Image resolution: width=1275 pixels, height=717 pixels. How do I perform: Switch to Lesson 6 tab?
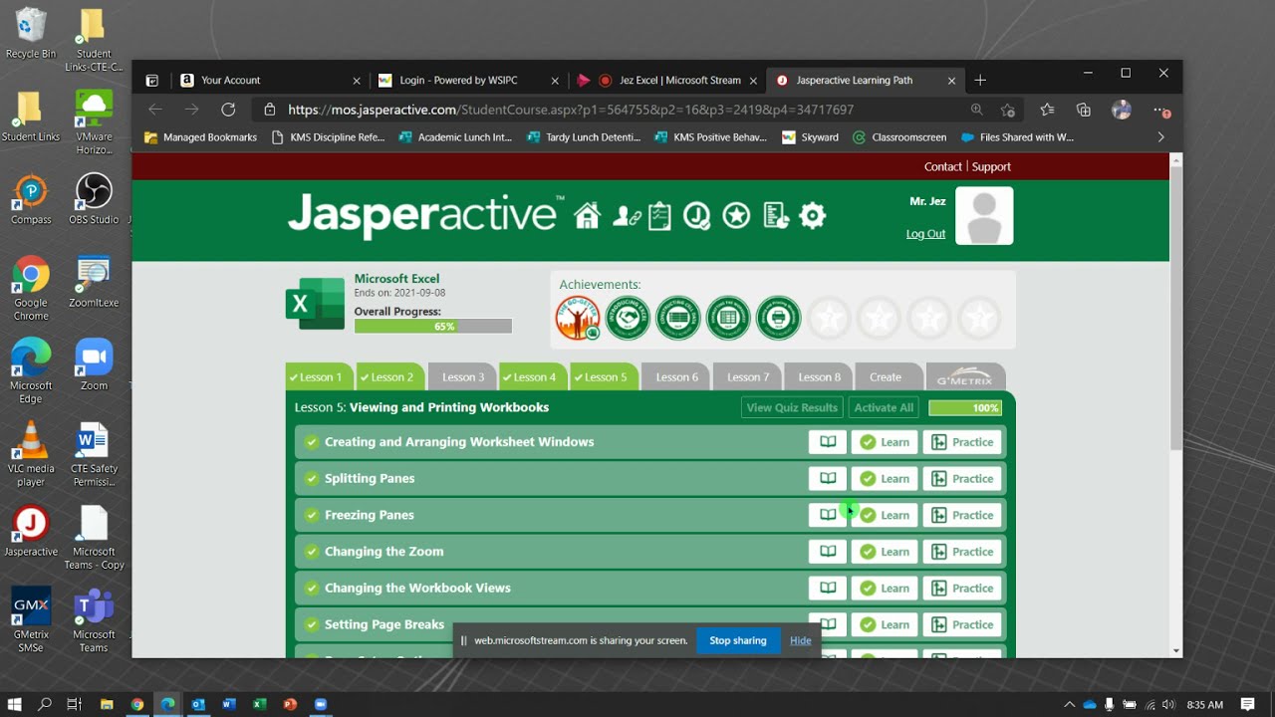coord(677,377)
